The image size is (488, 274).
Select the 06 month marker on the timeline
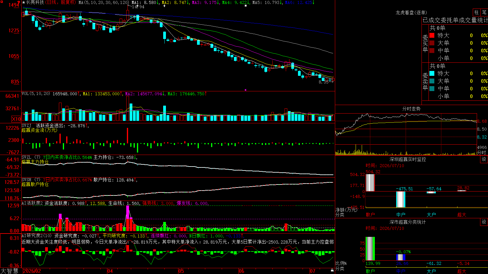pos(242,271)
